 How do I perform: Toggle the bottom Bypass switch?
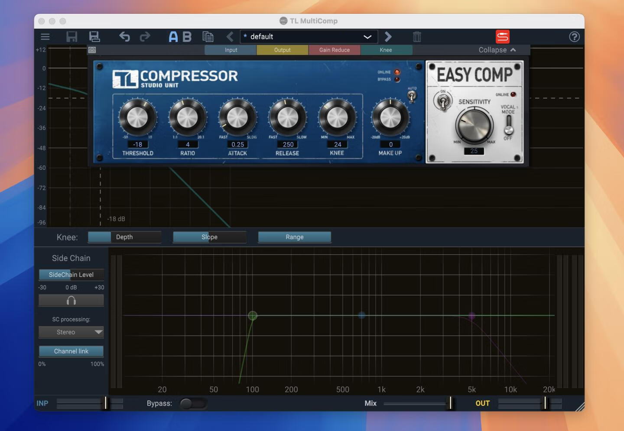click(193, 404)
